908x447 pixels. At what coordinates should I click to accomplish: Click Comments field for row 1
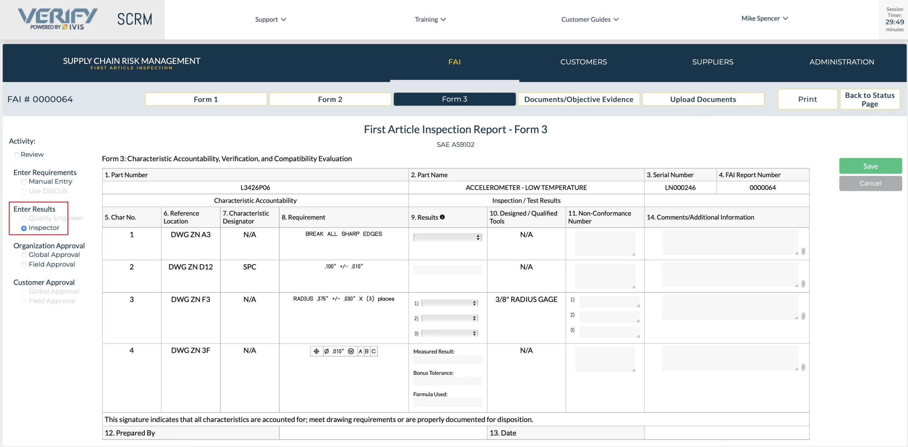pyautogui.click(x=730, y=243)
